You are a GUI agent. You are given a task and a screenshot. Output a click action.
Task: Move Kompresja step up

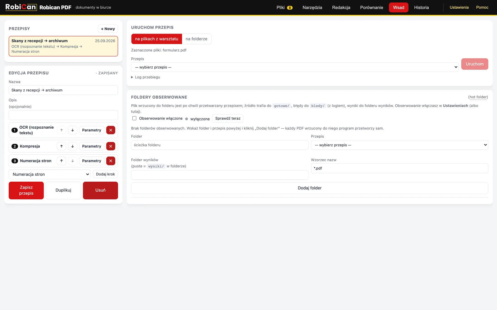click(62, 146)
